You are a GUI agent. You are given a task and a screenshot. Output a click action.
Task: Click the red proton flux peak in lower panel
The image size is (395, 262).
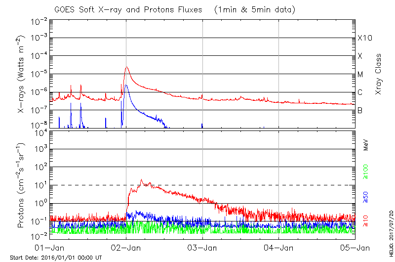142,180
